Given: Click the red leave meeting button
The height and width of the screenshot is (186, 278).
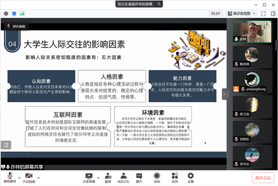Looking at the screenshot, I should coord(263,178).
